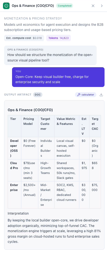The image size is (107, 253).
Task: Select the purple user reply message bubble
Action: 58,77
